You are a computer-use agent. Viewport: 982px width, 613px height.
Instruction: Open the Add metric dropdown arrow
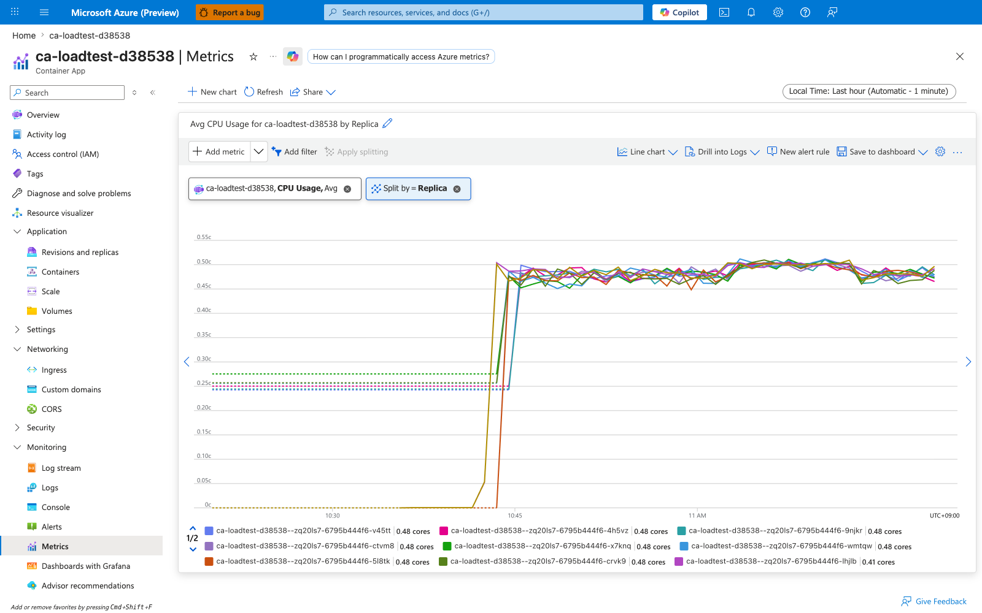coord(259,151)
